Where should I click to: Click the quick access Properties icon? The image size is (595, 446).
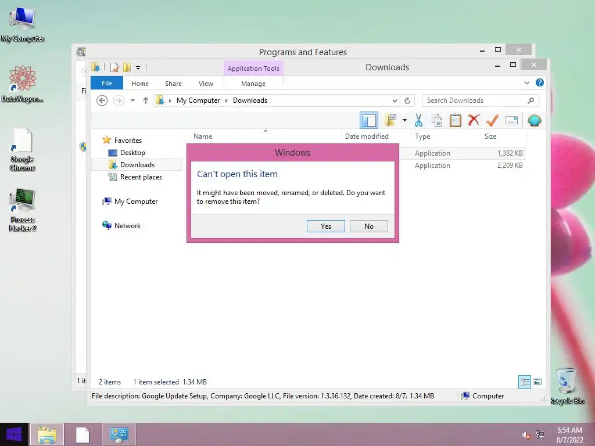[x=114, y=67]
